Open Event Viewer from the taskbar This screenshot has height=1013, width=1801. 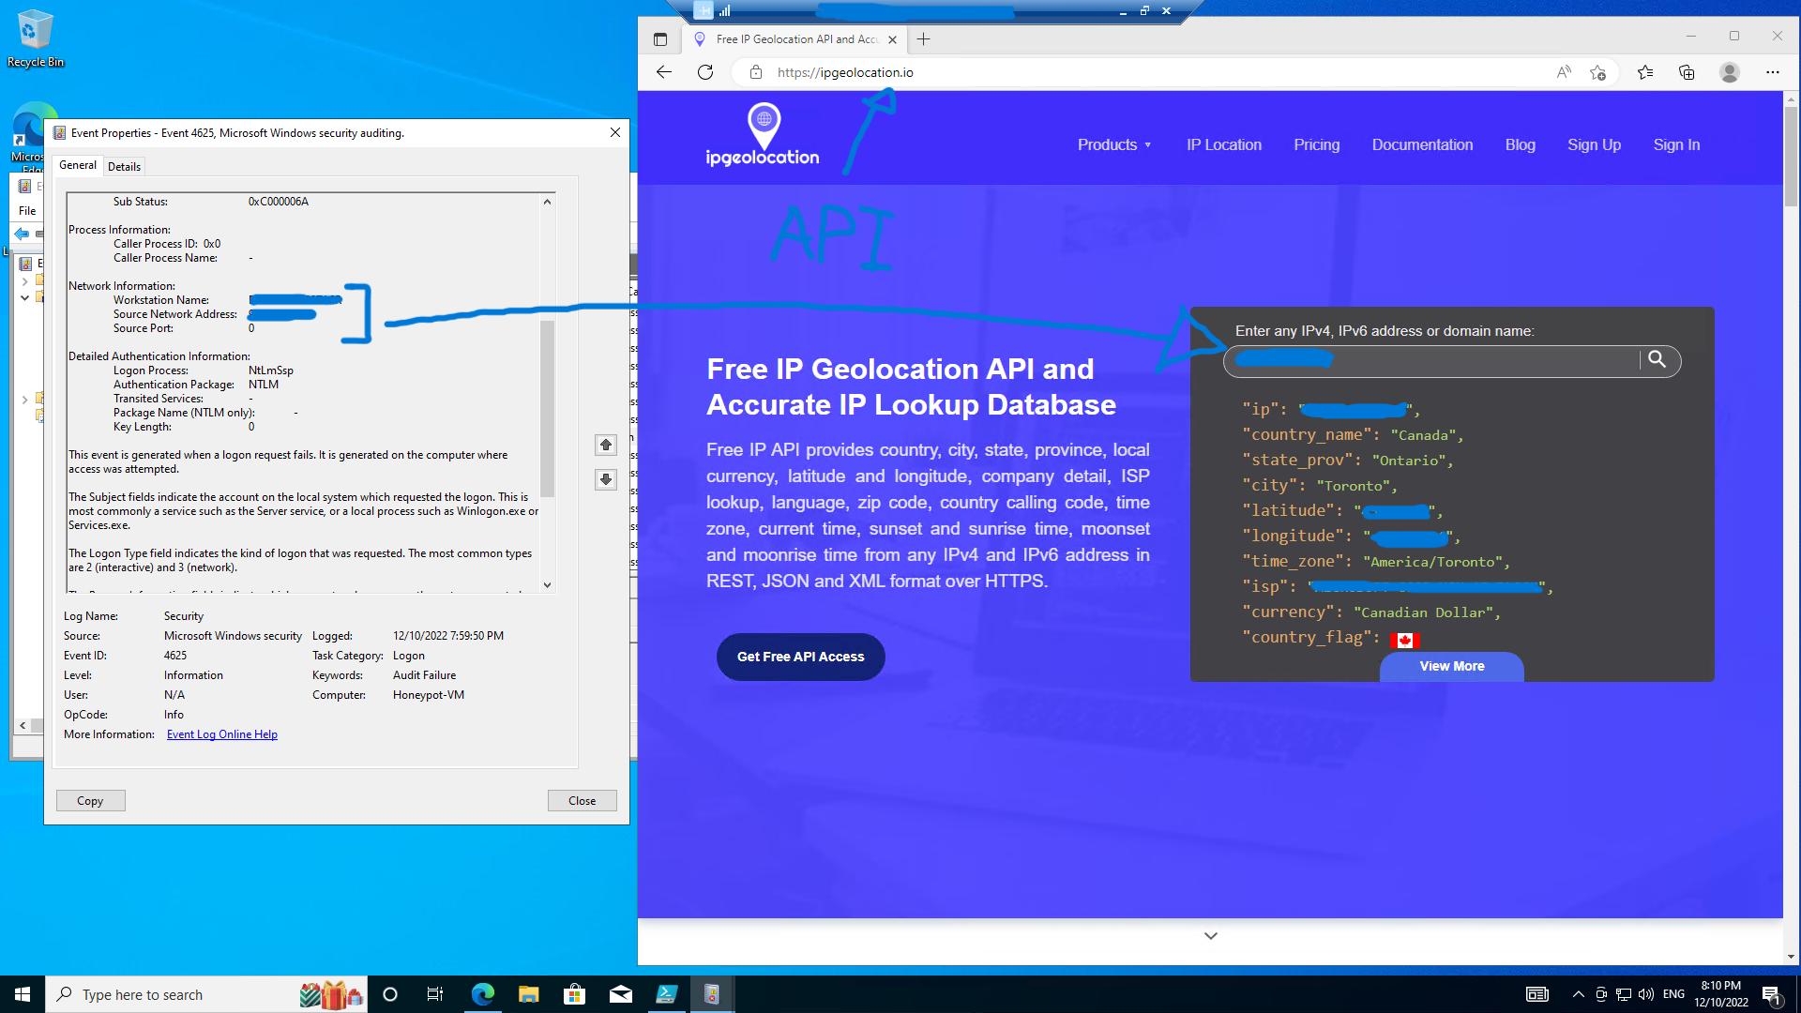[712, 994]
